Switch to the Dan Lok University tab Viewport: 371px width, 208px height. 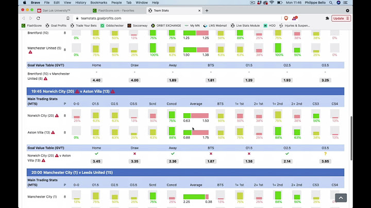[x=56, y=11]
